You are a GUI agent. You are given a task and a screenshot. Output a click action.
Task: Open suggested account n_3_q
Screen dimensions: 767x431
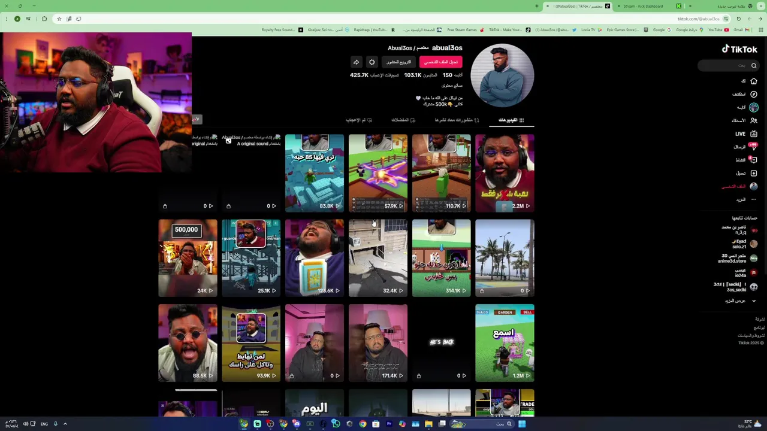pos(739,230)
